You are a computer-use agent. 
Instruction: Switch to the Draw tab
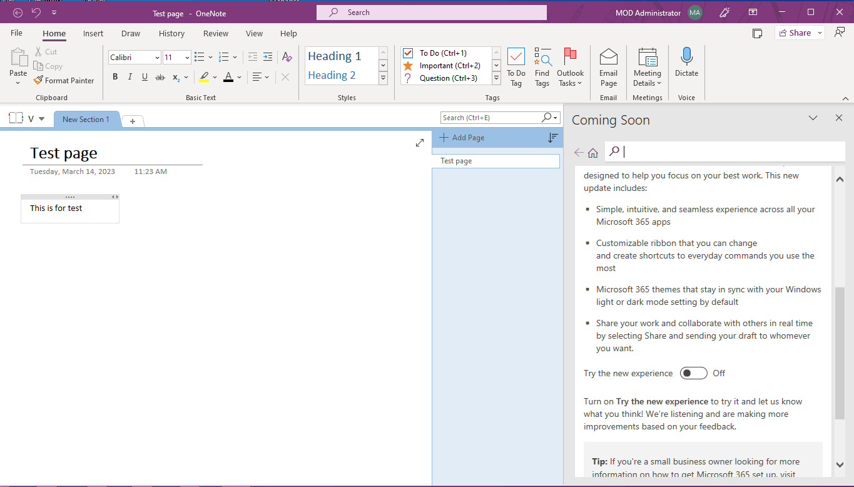click(x=131, y=34)
